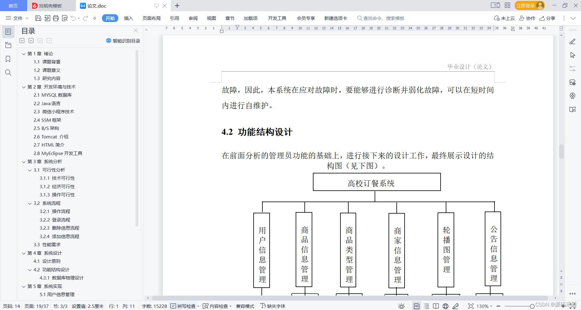
Task: Open the 页面布局 tab
Action: point(151,18)
